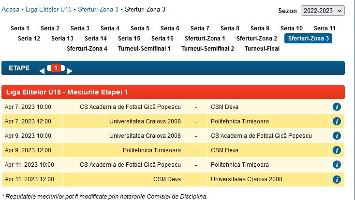The height and width of the screenshot is (200, 355).
Task: Select Turneul-Semifinal 1 tab
Action: click(144, 49)
